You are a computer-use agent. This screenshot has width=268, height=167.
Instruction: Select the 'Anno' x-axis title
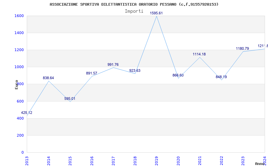click(x=260, y=164)
